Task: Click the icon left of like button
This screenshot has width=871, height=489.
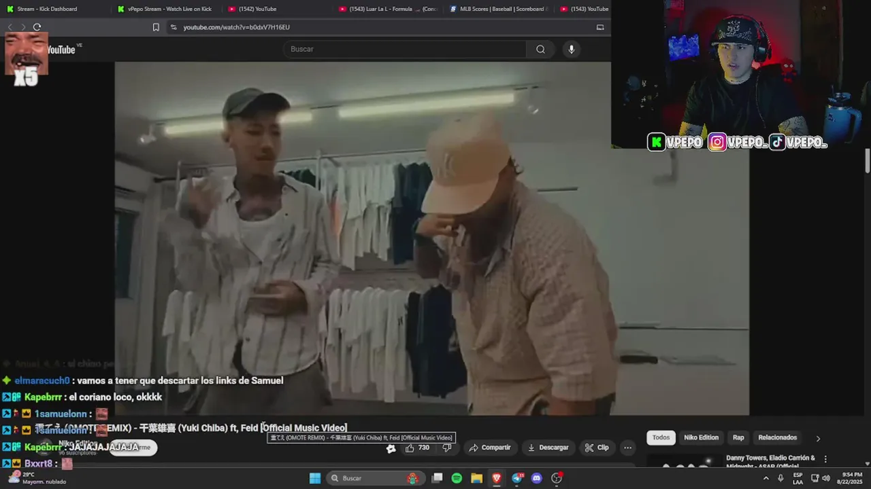Action: click(x=391, y=448)
